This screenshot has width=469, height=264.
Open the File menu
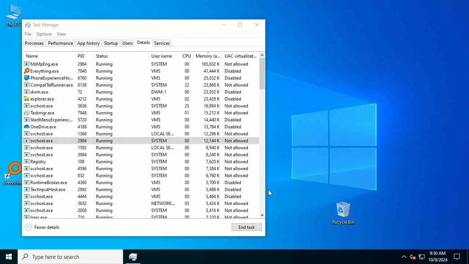pos(28,34)
